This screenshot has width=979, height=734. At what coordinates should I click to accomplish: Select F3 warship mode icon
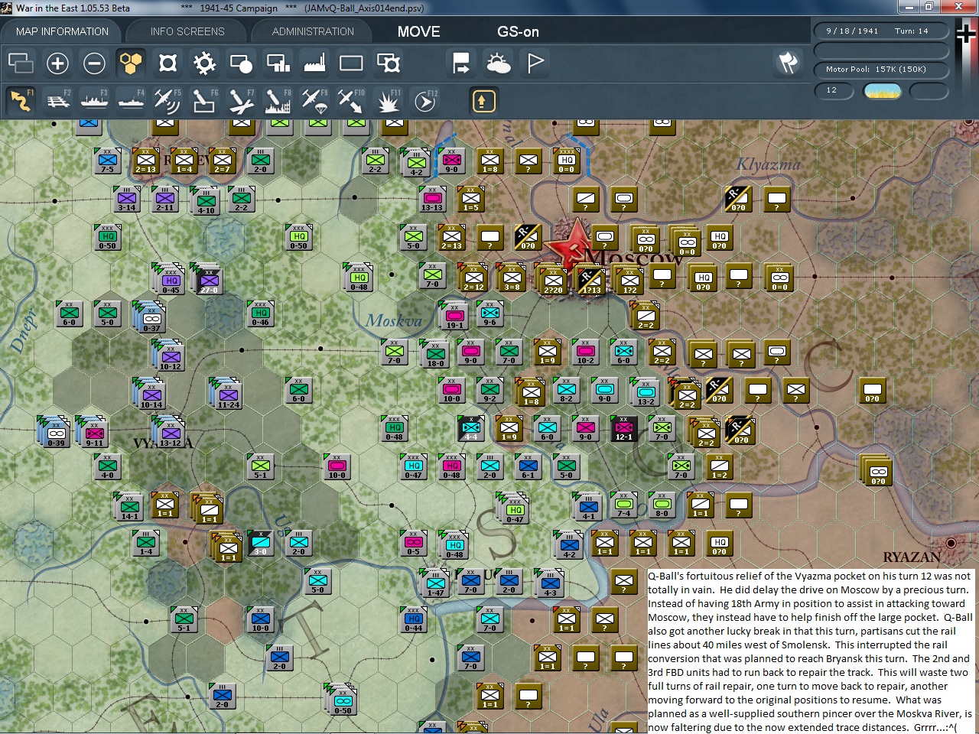click(94, 100)
